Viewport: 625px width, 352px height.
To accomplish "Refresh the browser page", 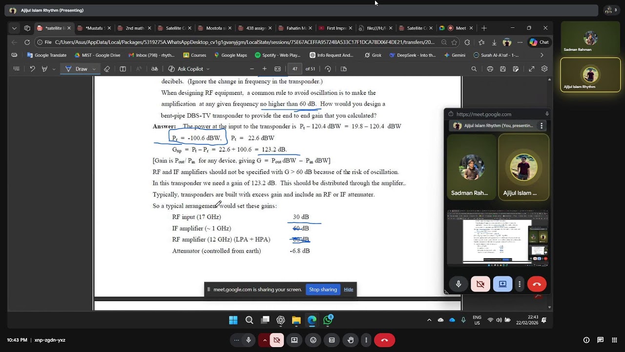I will click(27, 42).
